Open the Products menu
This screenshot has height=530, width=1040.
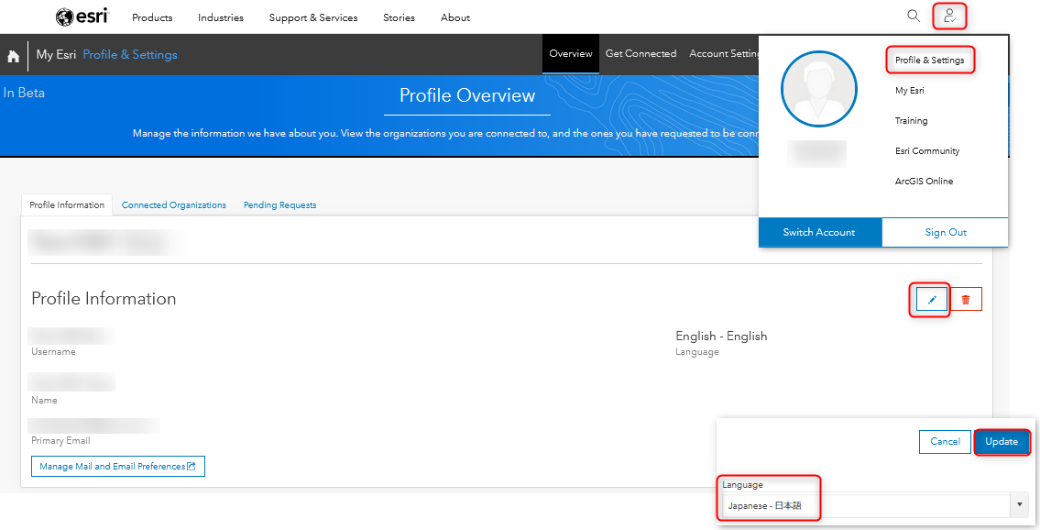tap(152, 18)
